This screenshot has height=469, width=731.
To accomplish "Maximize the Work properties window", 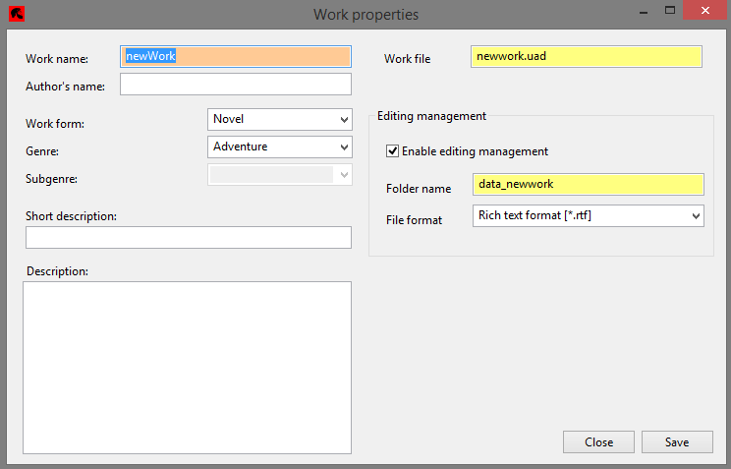I will [x=670, y=10].
